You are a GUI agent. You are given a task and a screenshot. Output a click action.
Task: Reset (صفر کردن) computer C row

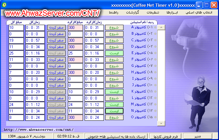click(56, 40)
